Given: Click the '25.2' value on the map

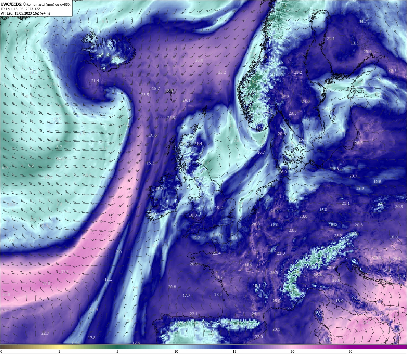Looking at the screenshot, I should coord(222,72).
